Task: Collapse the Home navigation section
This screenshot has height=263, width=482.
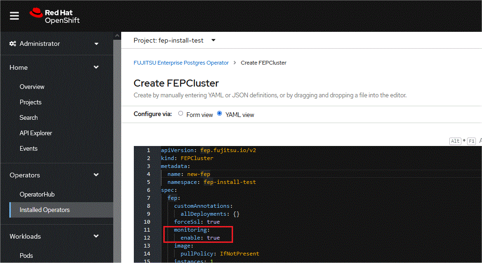Action: 96,67
